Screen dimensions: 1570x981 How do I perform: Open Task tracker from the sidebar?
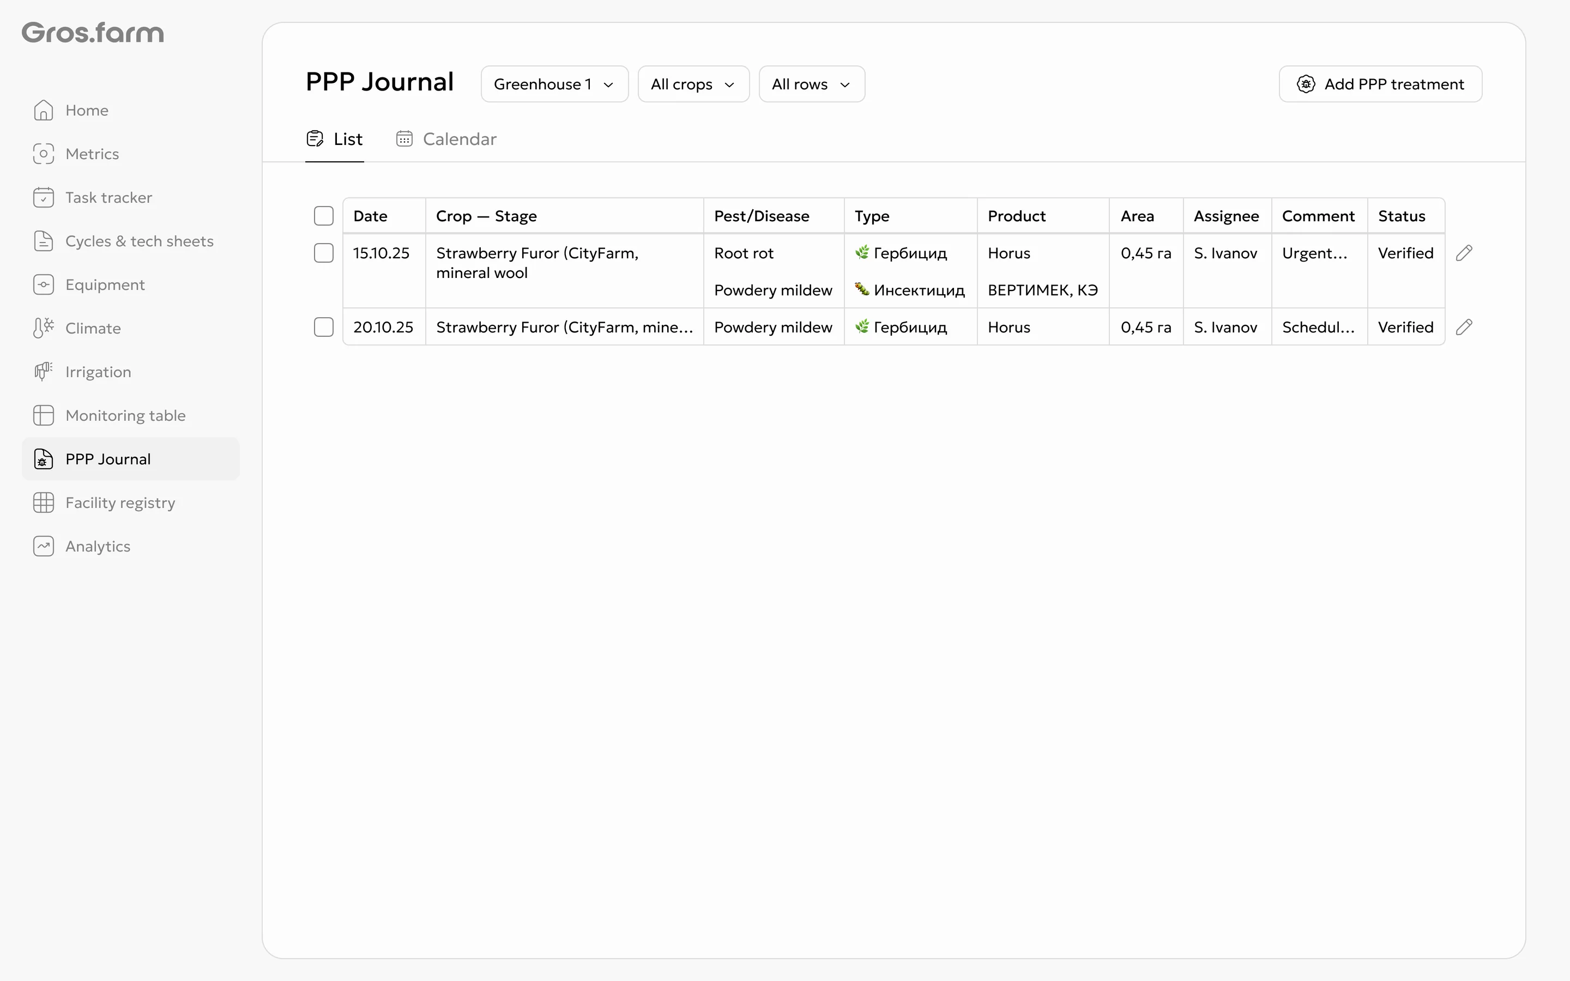130,197
